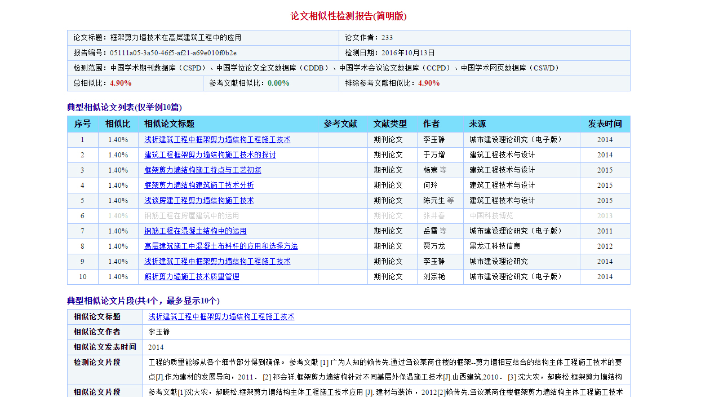Open link 建筑工程框架剪力墙结构施工技术的探讨

pyautogui.click(x=210, y=155)
